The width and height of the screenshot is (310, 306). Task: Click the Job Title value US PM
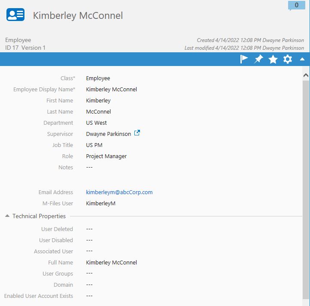(94, 145)
